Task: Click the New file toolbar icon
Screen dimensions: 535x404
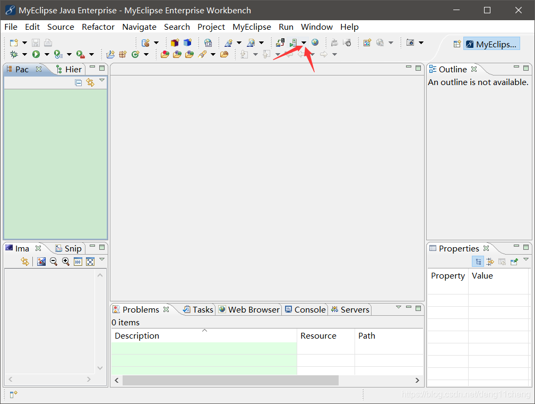Action: (14, 43)
